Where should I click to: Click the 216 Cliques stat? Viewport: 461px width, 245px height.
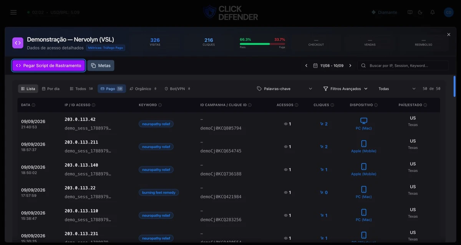pyautogui.click(x=209, y=42)
